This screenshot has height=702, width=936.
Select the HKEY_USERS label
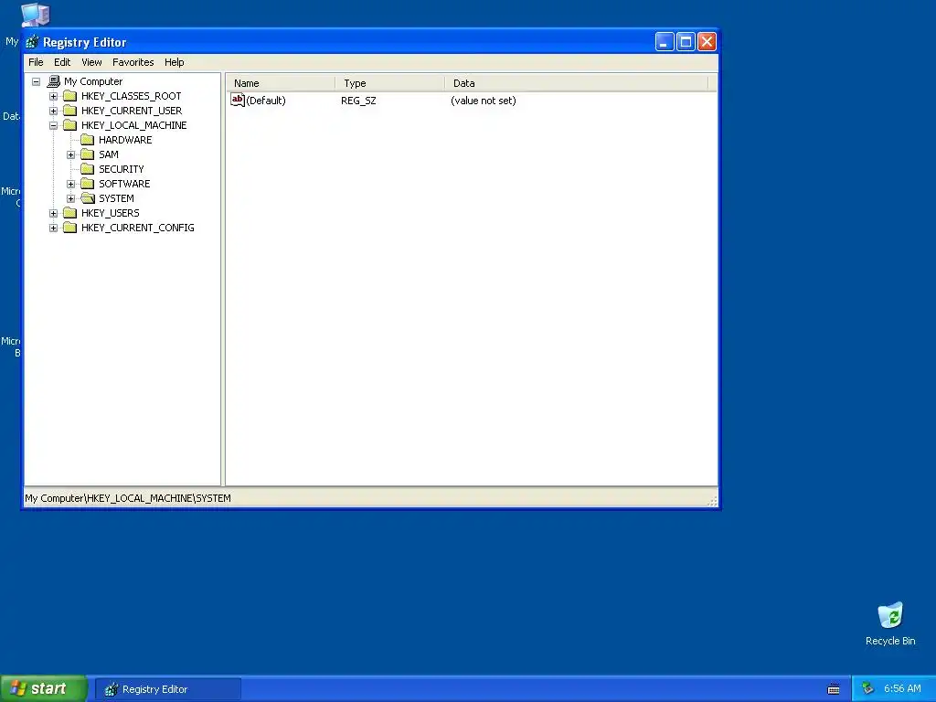(x=111, y=213)
